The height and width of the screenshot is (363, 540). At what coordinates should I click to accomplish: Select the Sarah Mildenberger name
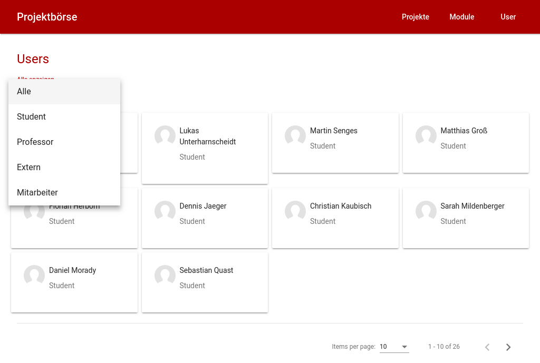click(472, 206)
